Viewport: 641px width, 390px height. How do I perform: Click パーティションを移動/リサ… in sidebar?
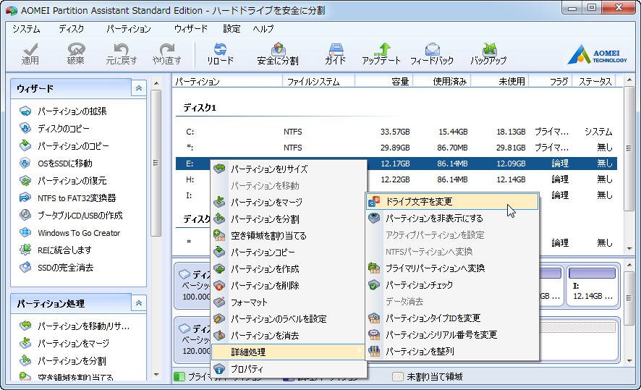click(x=75, y=326)
